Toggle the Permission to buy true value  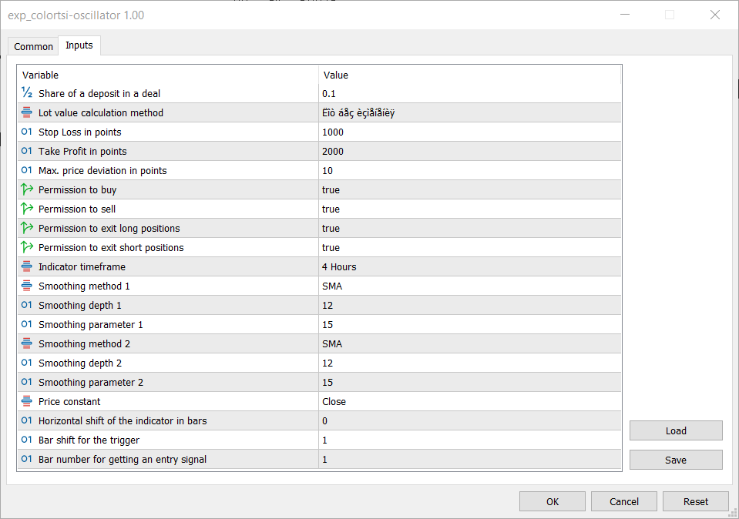469,189
